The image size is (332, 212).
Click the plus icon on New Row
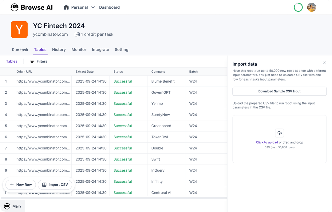pos(12,185)
